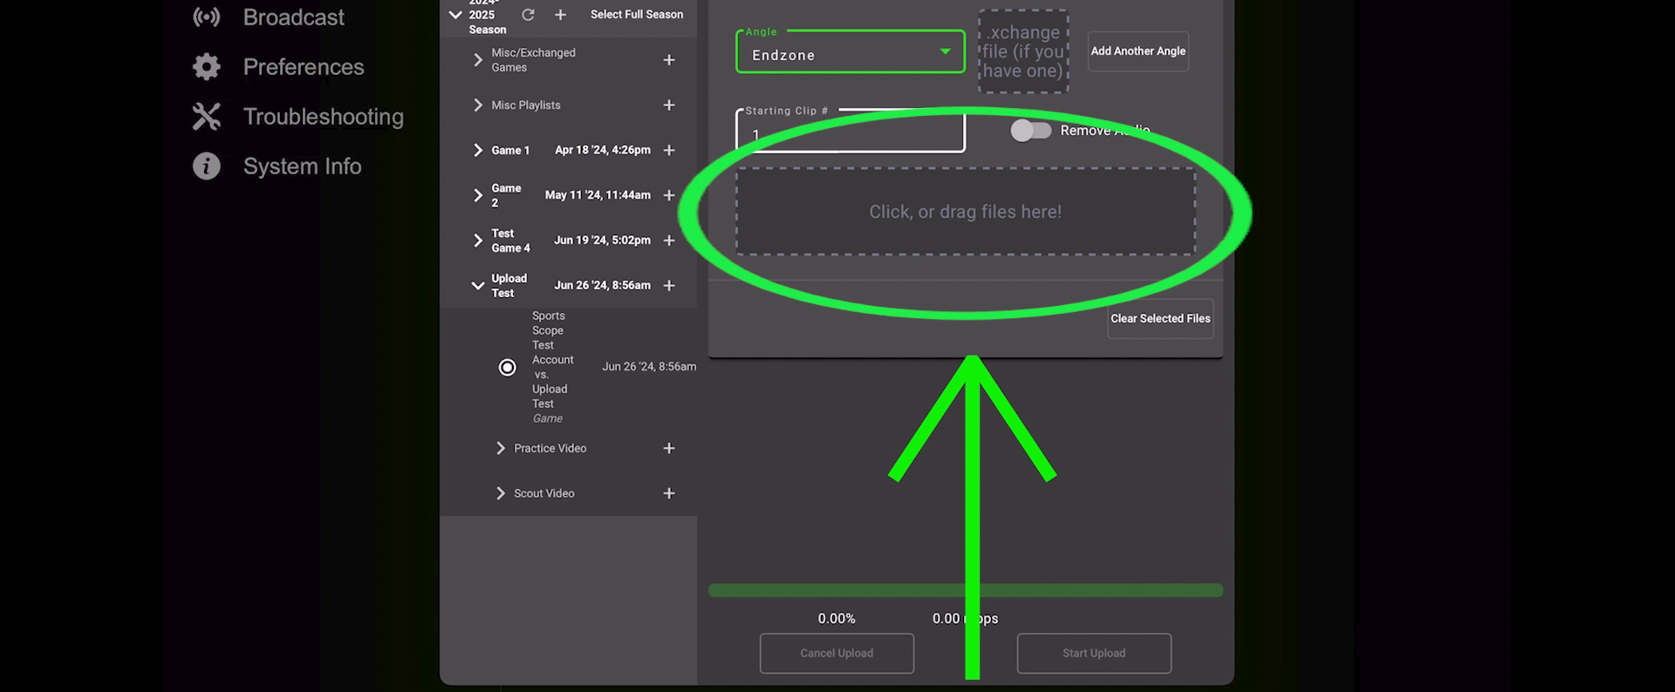Viewport: 1675px width, 692px height.
Task: Collapse Upload Test entry
Action: tap(477, 286)
